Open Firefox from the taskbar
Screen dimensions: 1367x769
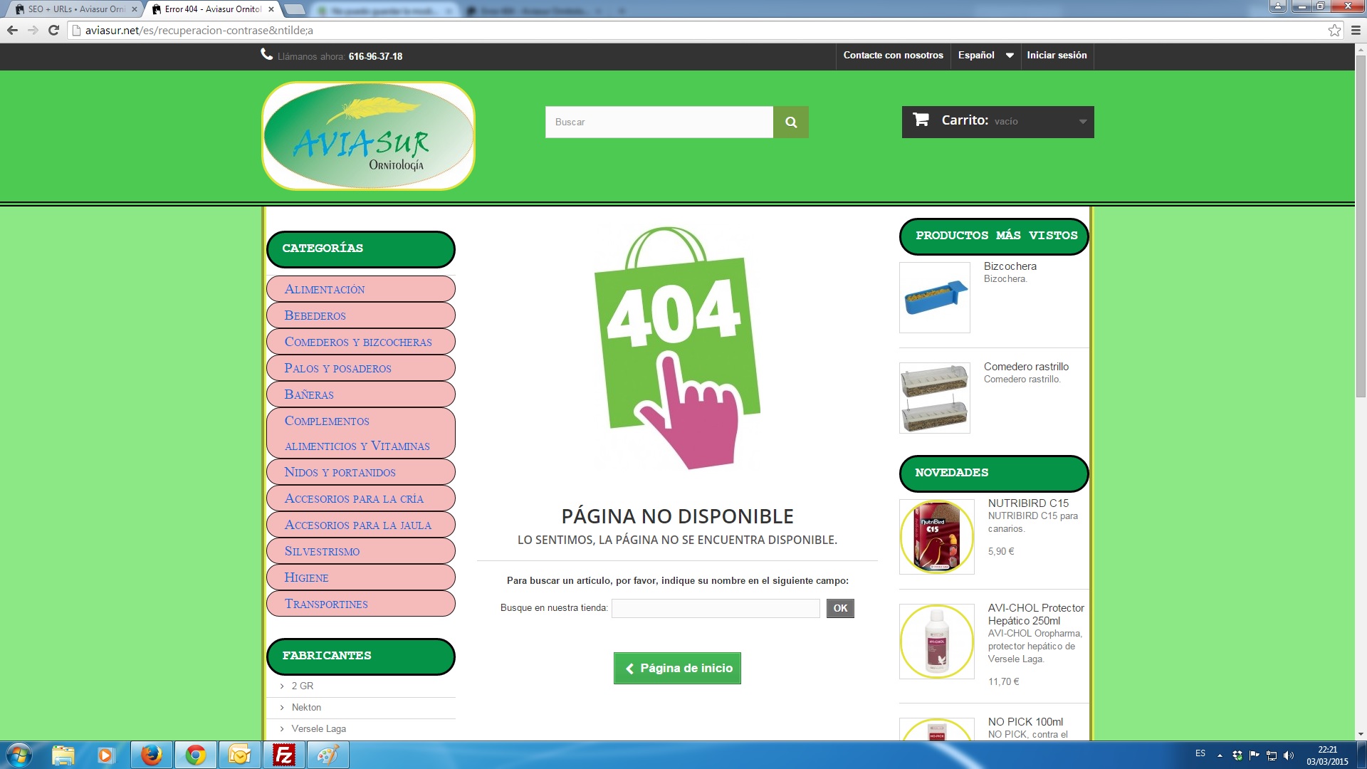pos(151,755)
